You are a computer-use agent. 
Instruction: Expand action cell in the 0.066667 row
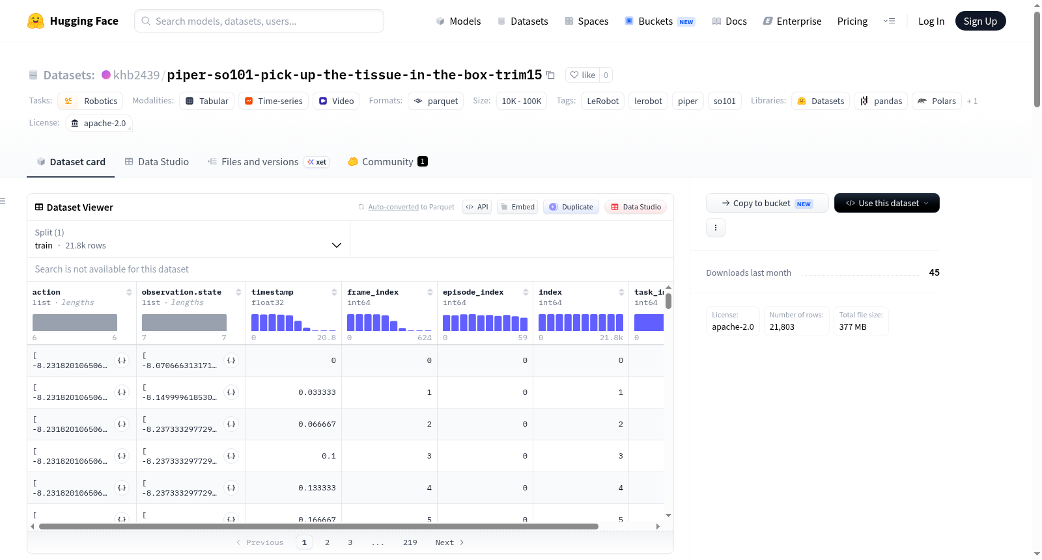[x=122, y=424]
